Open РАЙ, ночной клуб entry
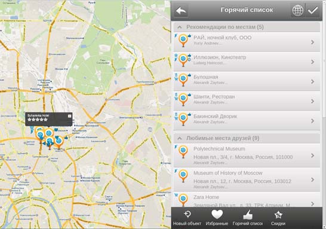326x229 pixels. point(247,42)
